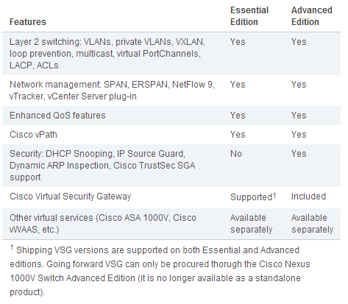Viewport: 348px width, 304px height.
Task: Click the Advanced Yes for Enhanced QoS
Action: point(299,116)
